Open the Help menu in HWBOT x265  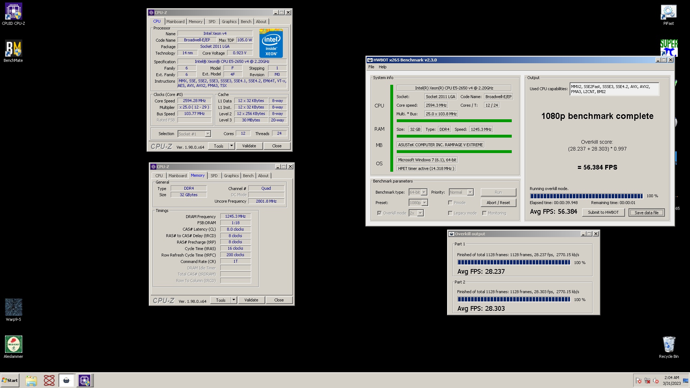pos(383,67)
